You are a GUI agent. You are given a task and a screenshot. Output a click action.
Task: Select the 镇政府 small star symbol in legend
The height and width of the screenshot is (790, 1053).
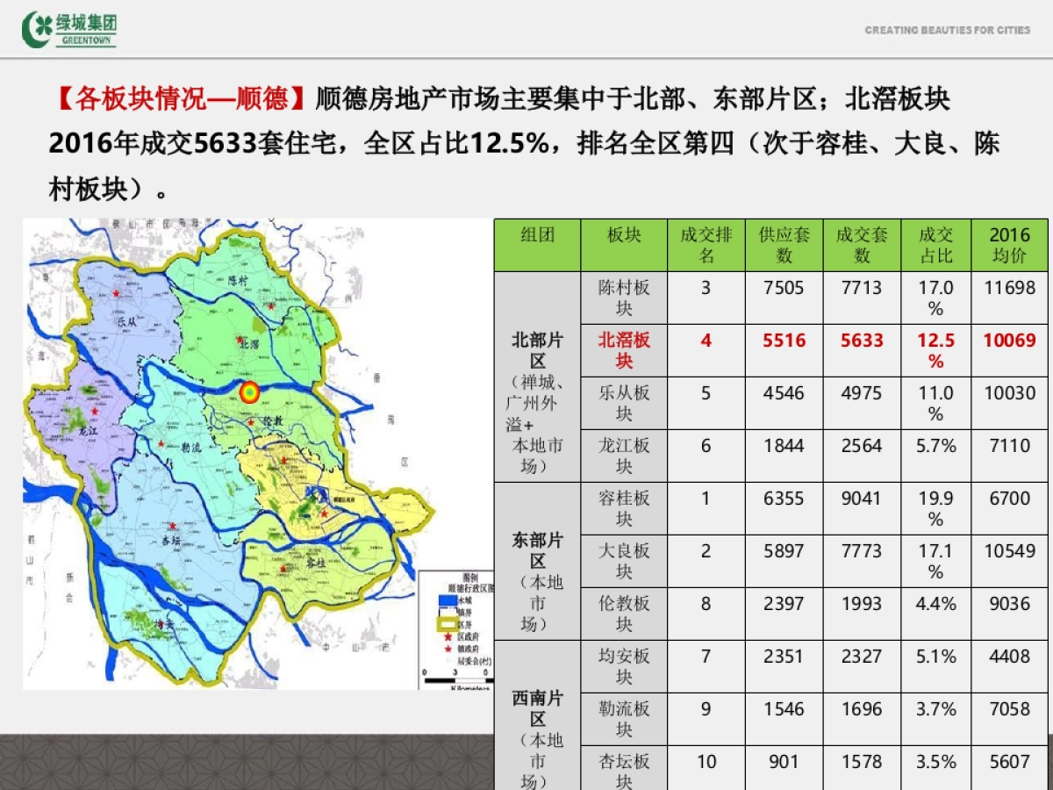click(x=448, y=649)
